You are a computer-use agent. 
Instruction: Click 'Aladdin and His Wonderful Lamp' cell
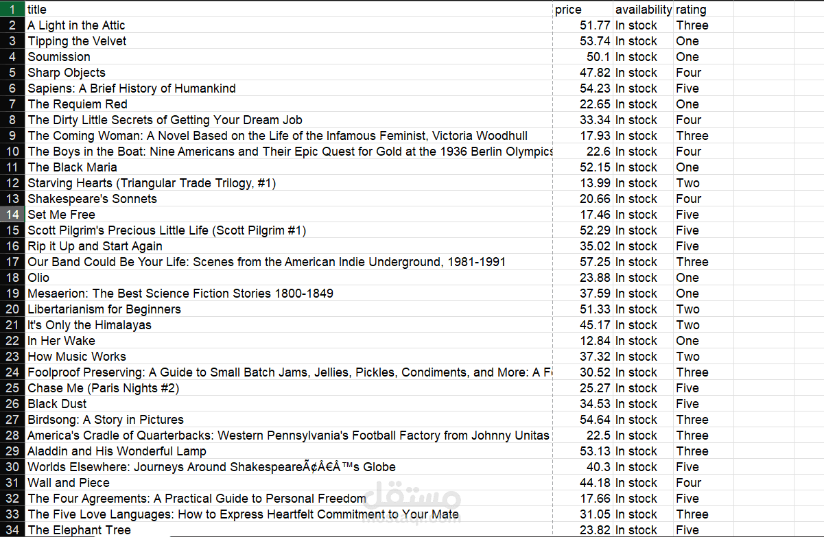pyautogui.click(x=290, y=451)
